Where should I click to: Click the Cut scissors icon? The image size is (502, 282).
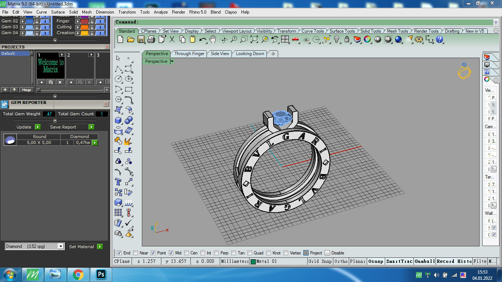(172, 39)
